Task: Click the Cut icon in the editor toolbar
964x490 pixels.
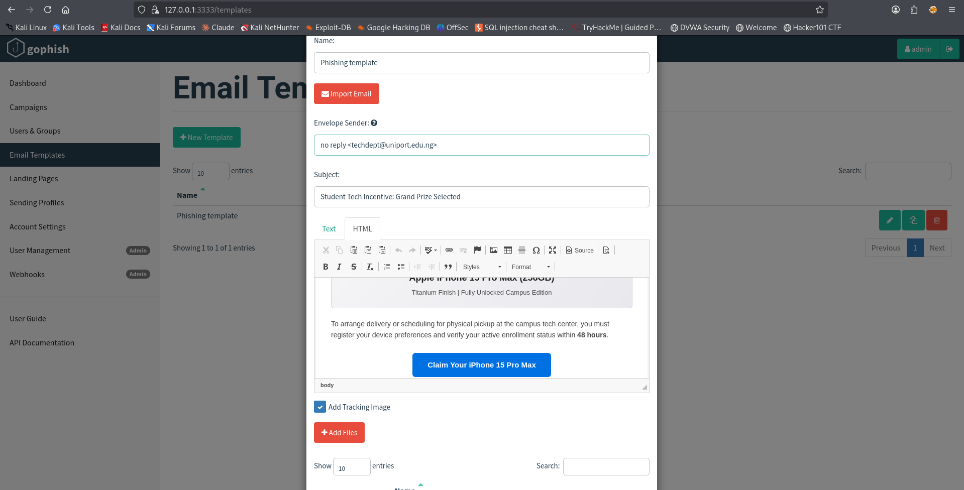Action: (326, 250)
